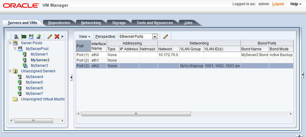Click the MyVLANgroup cell
The width and height of the screenshot is (306, 137).
coord(192,66)
